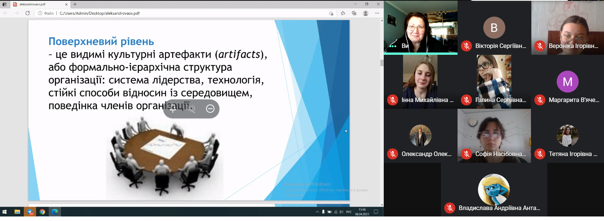Open the Collections icon in Edge toolbar
604x221 pixels.
point(354,13)
